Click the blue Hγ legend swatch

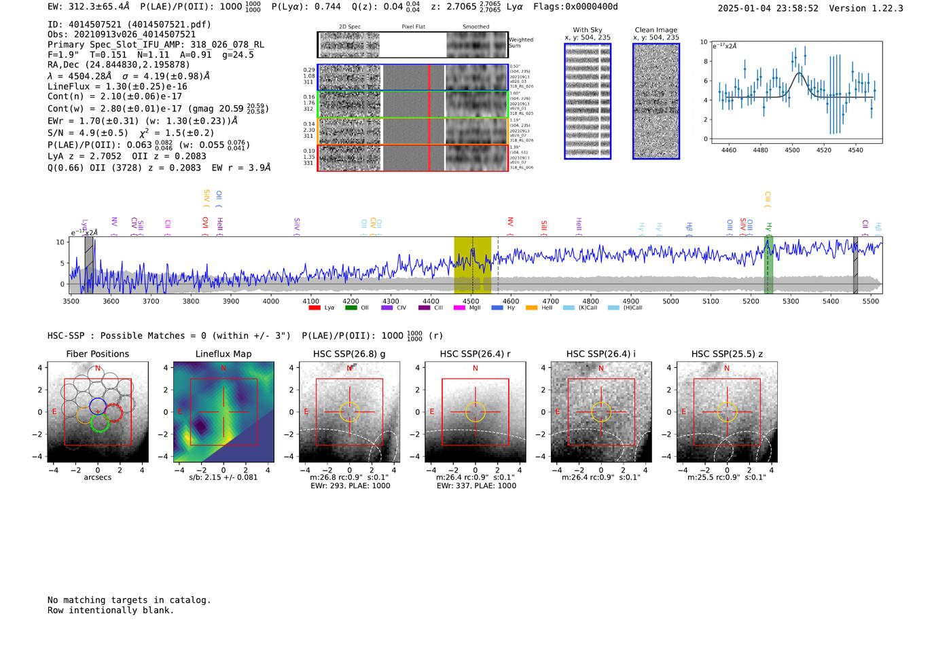pos(497,308)
